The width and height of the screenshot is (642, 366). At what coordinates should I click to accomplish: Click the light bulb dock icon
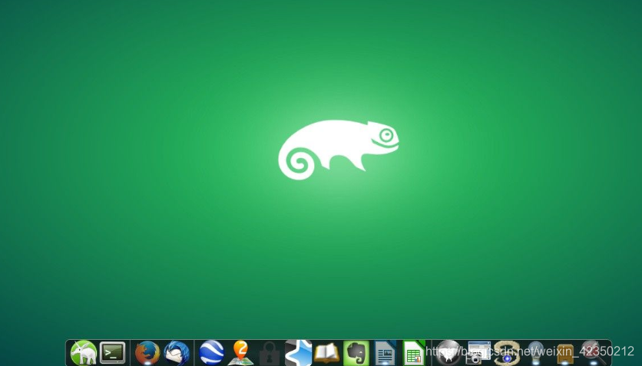coord(535,352)
